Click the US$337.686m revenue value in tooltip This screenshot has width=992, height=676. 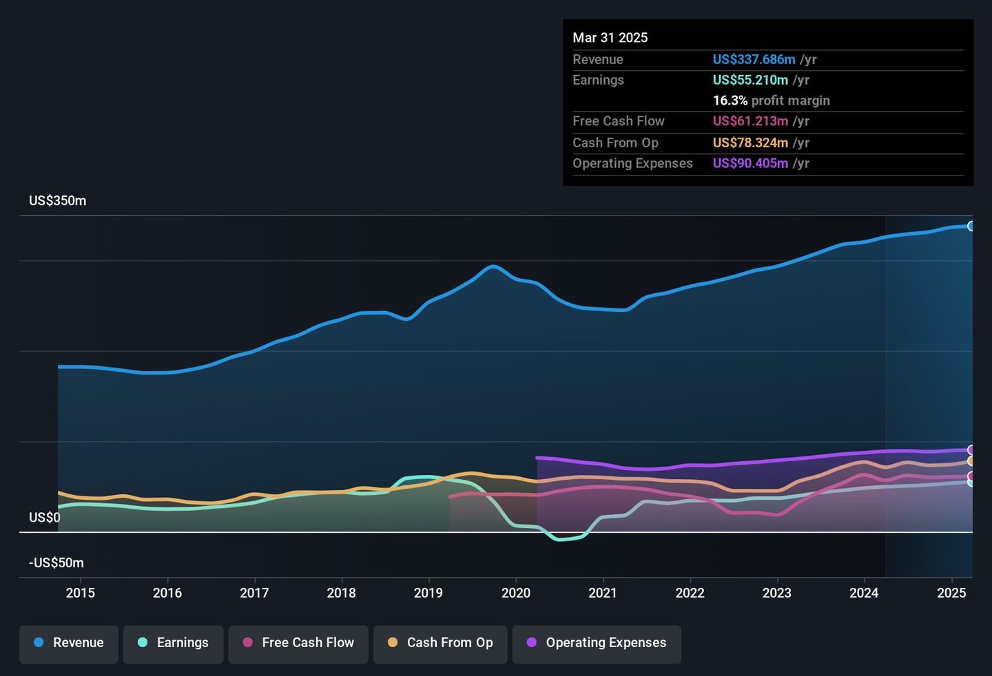754,60
